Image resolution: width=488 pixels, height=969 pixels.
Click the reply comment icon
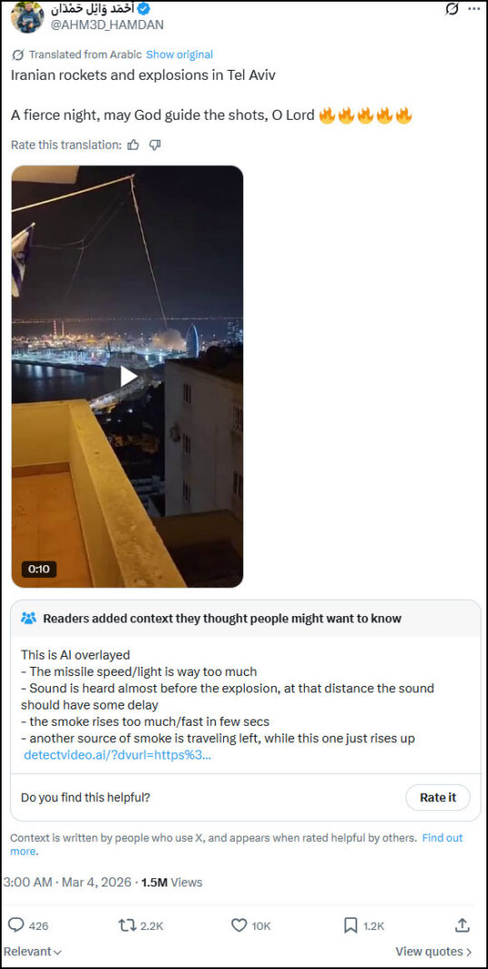(x=16, y=925)
